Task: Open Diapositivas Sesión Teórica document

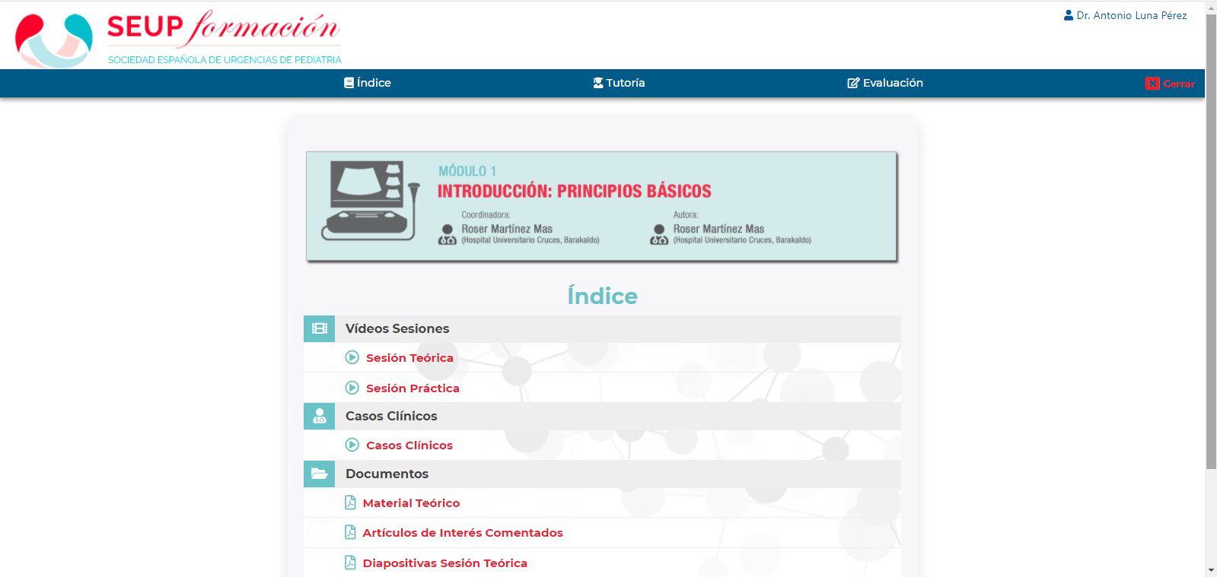Action: [x=444, y=563]
